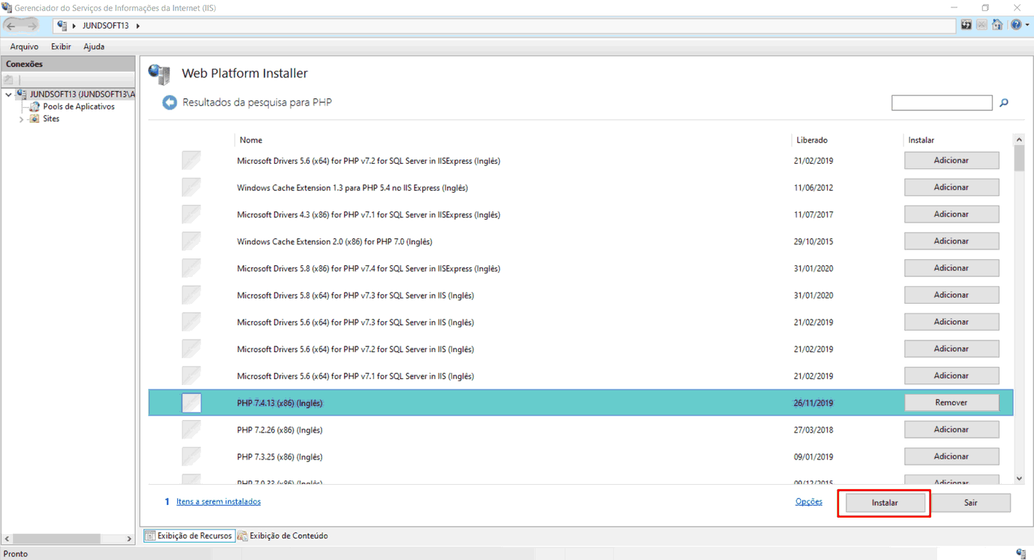The image size is (1034, 560).
Task: Click Remover for PHP 7.4.13 (x86)
Action: click(951, 403)
